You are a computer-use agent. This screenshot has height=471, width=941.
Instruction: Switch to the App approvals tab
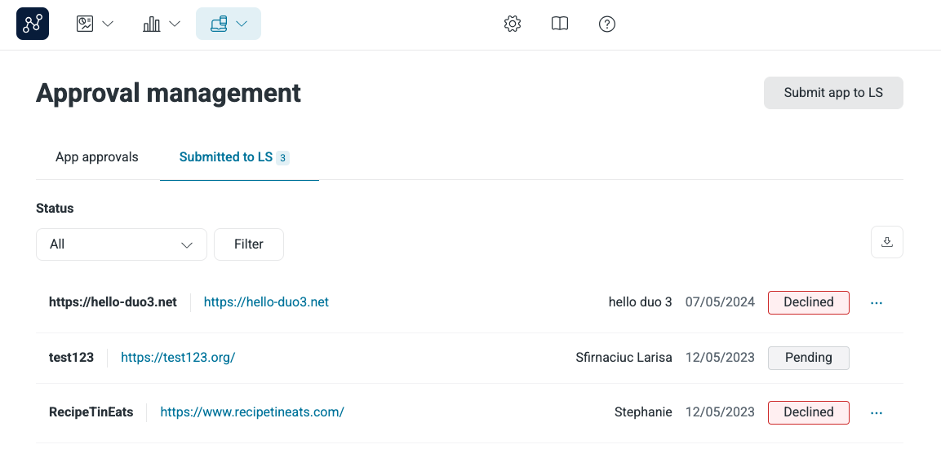click(x=96, y=156)
